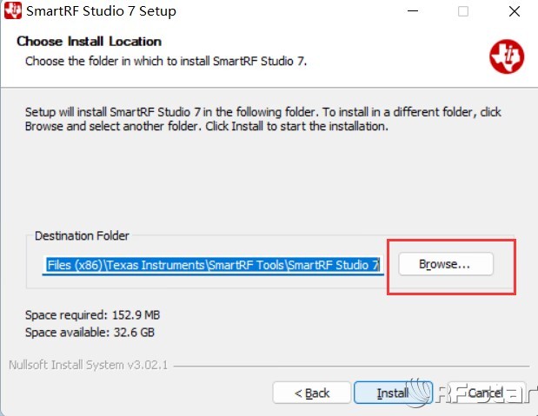Click the Texas Instruments icon in title bar

pos(12,11)
